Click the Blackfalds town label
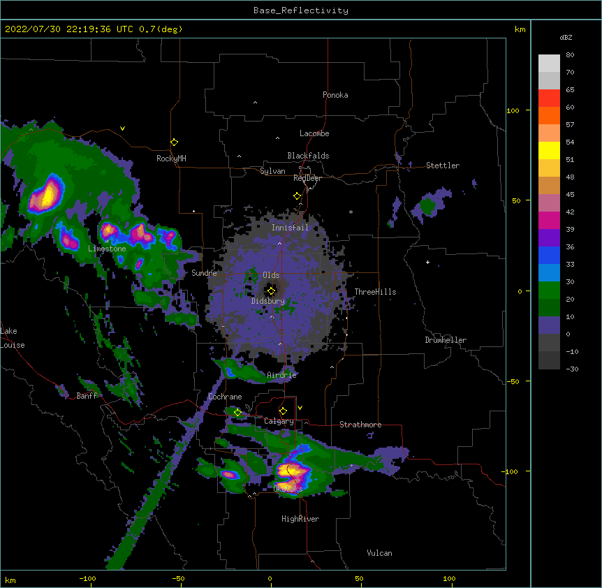The width and height of the screenshot is (602, 588). (x=308, y=156)
